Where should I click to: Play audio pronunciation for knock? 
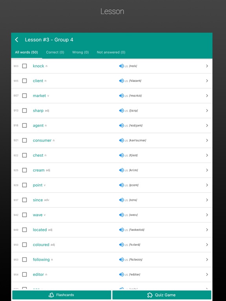pos(121,66)
